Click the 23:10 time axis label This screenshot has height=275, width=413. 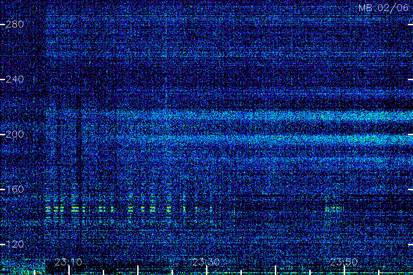[x=68, y=262]
